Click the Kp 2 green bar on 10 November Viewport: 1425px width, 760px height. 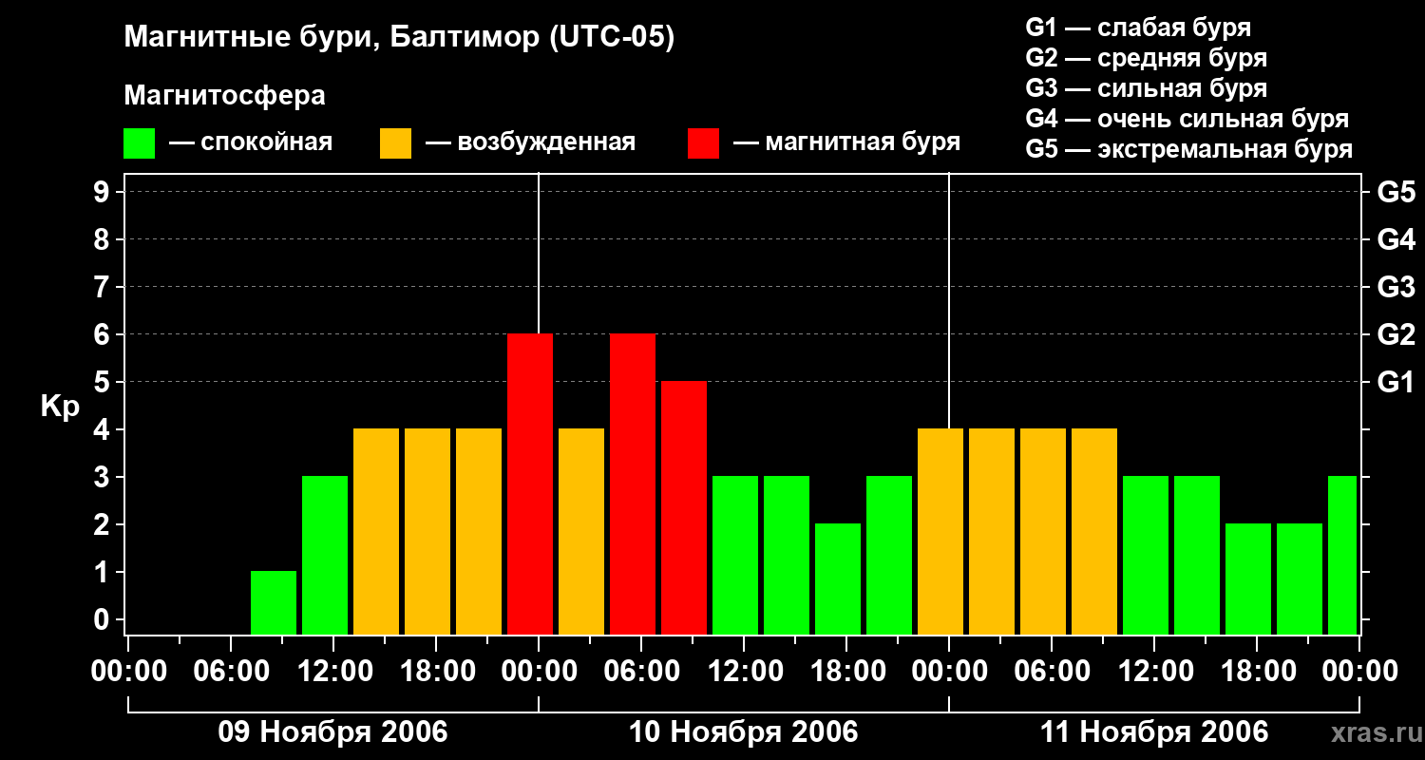coord(838,579)
